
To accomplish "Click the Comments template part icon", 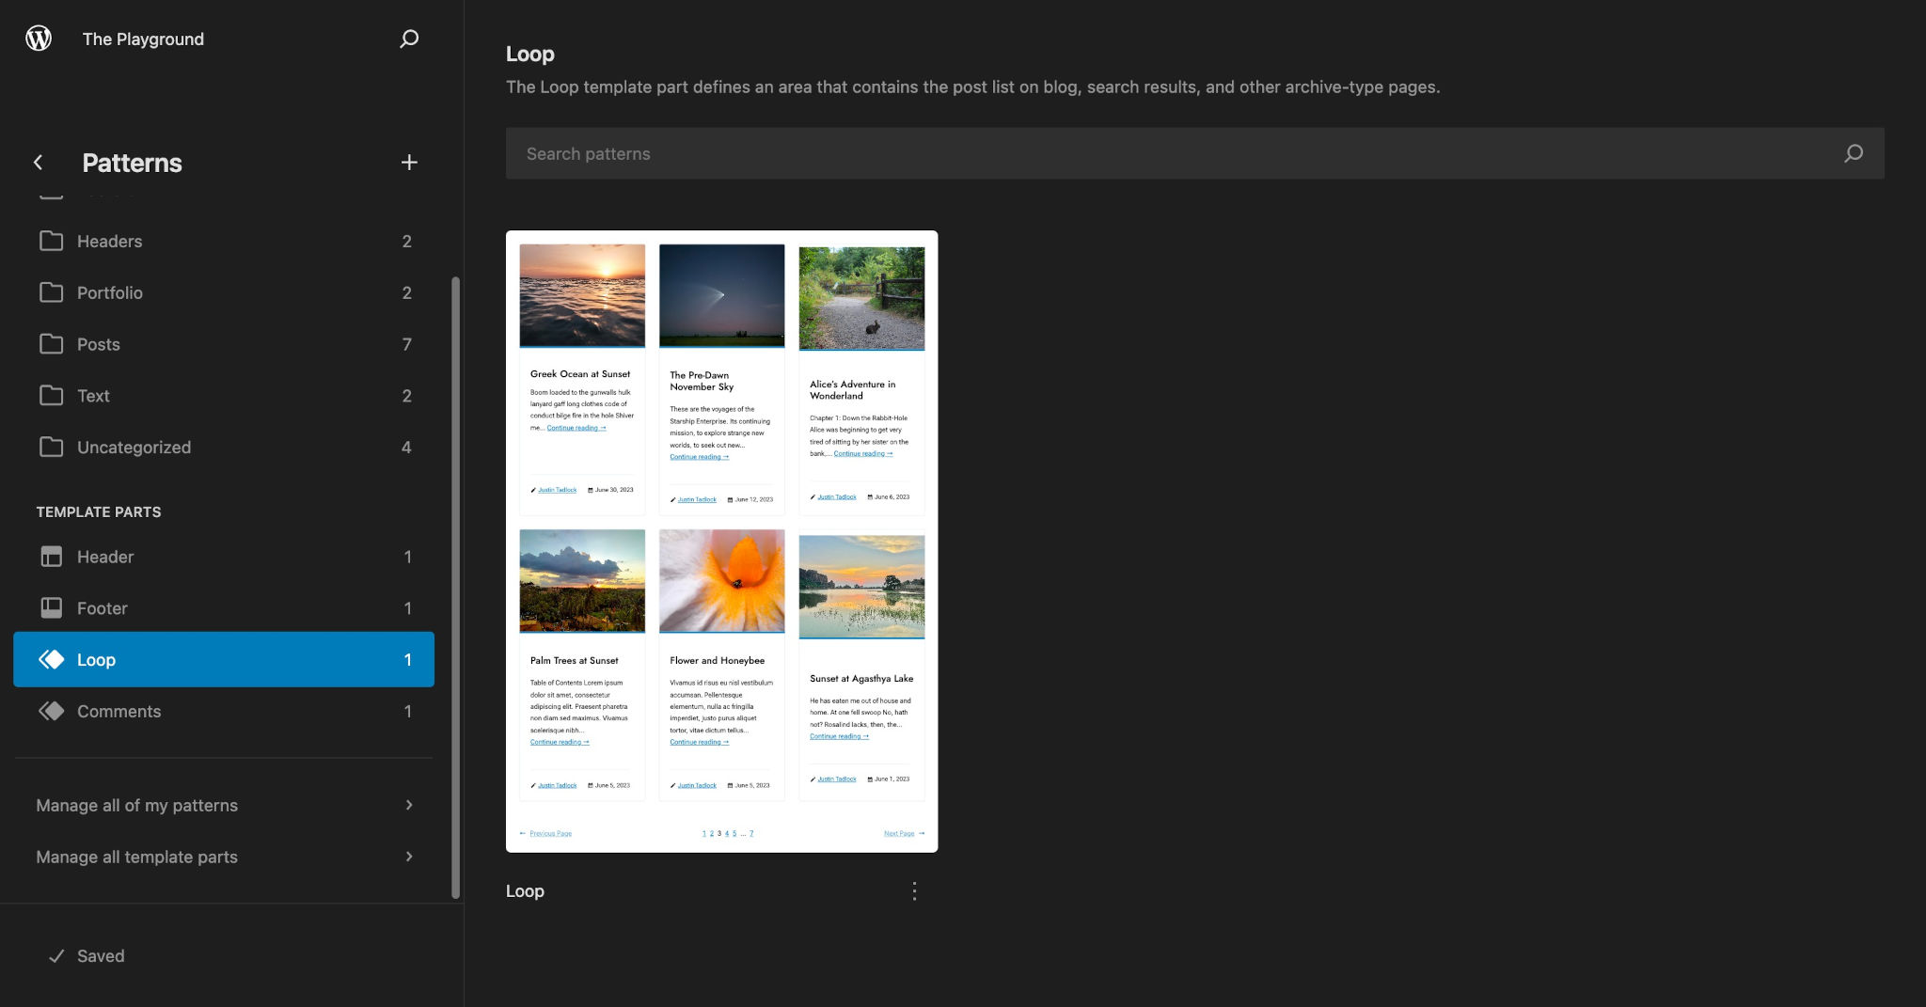I will [52, 711].
